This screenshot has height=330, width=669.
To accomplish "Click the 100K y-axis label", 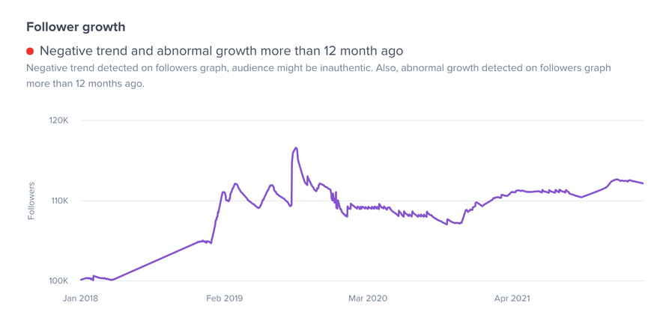I will click(58, 281).
